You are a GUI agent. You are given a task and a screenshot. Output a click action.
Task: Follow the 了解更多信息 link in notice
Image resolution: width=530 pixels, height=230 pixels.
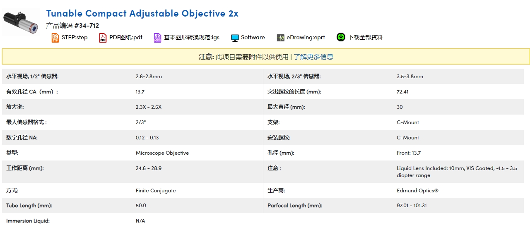(x=313, y=57)
